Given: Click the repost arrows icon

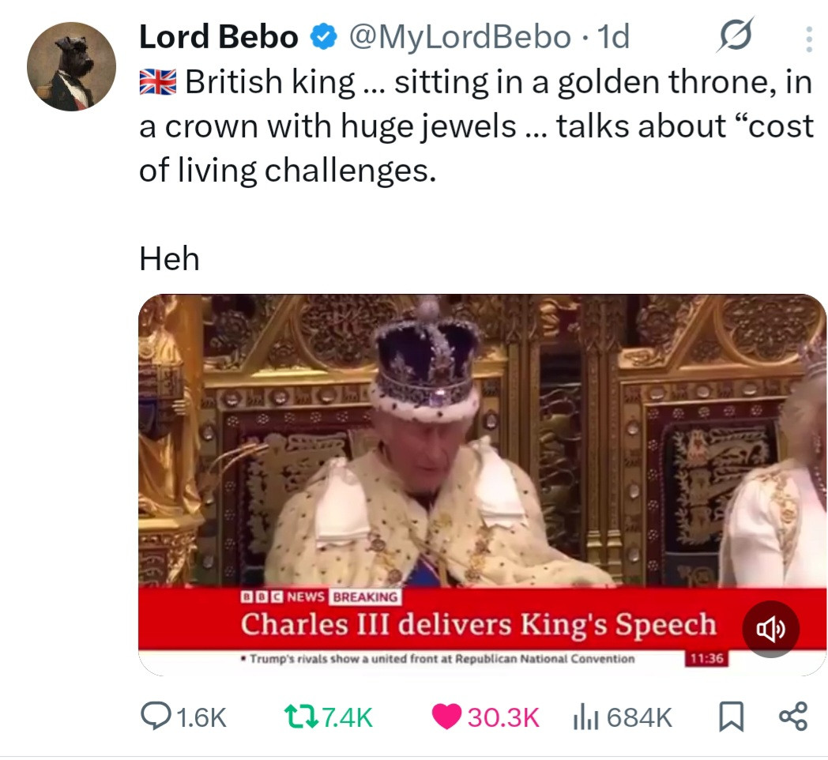Looking at the screenshot, I should 301,717.
